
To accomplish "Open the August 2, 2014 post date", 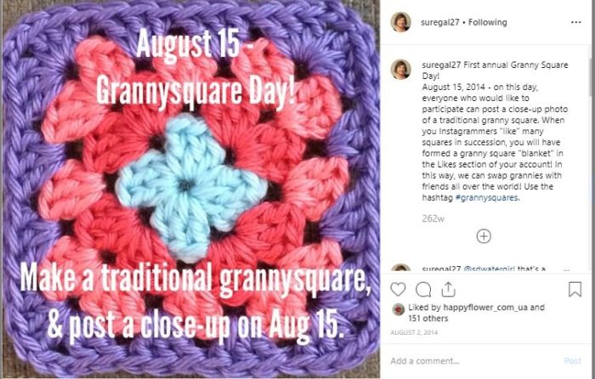I will pyautogui.click(x=414, y=332).
